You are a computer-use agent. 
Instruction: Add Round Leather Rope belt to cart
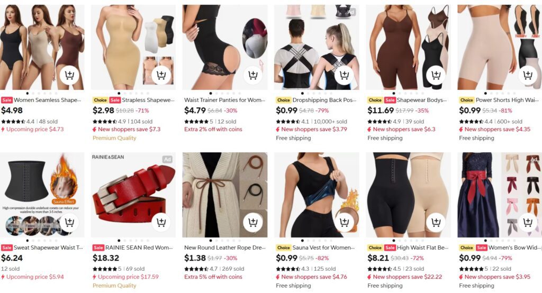click(252, 222)
